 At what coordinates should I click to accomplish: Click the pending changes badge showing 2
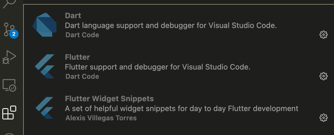click(14, 34)
